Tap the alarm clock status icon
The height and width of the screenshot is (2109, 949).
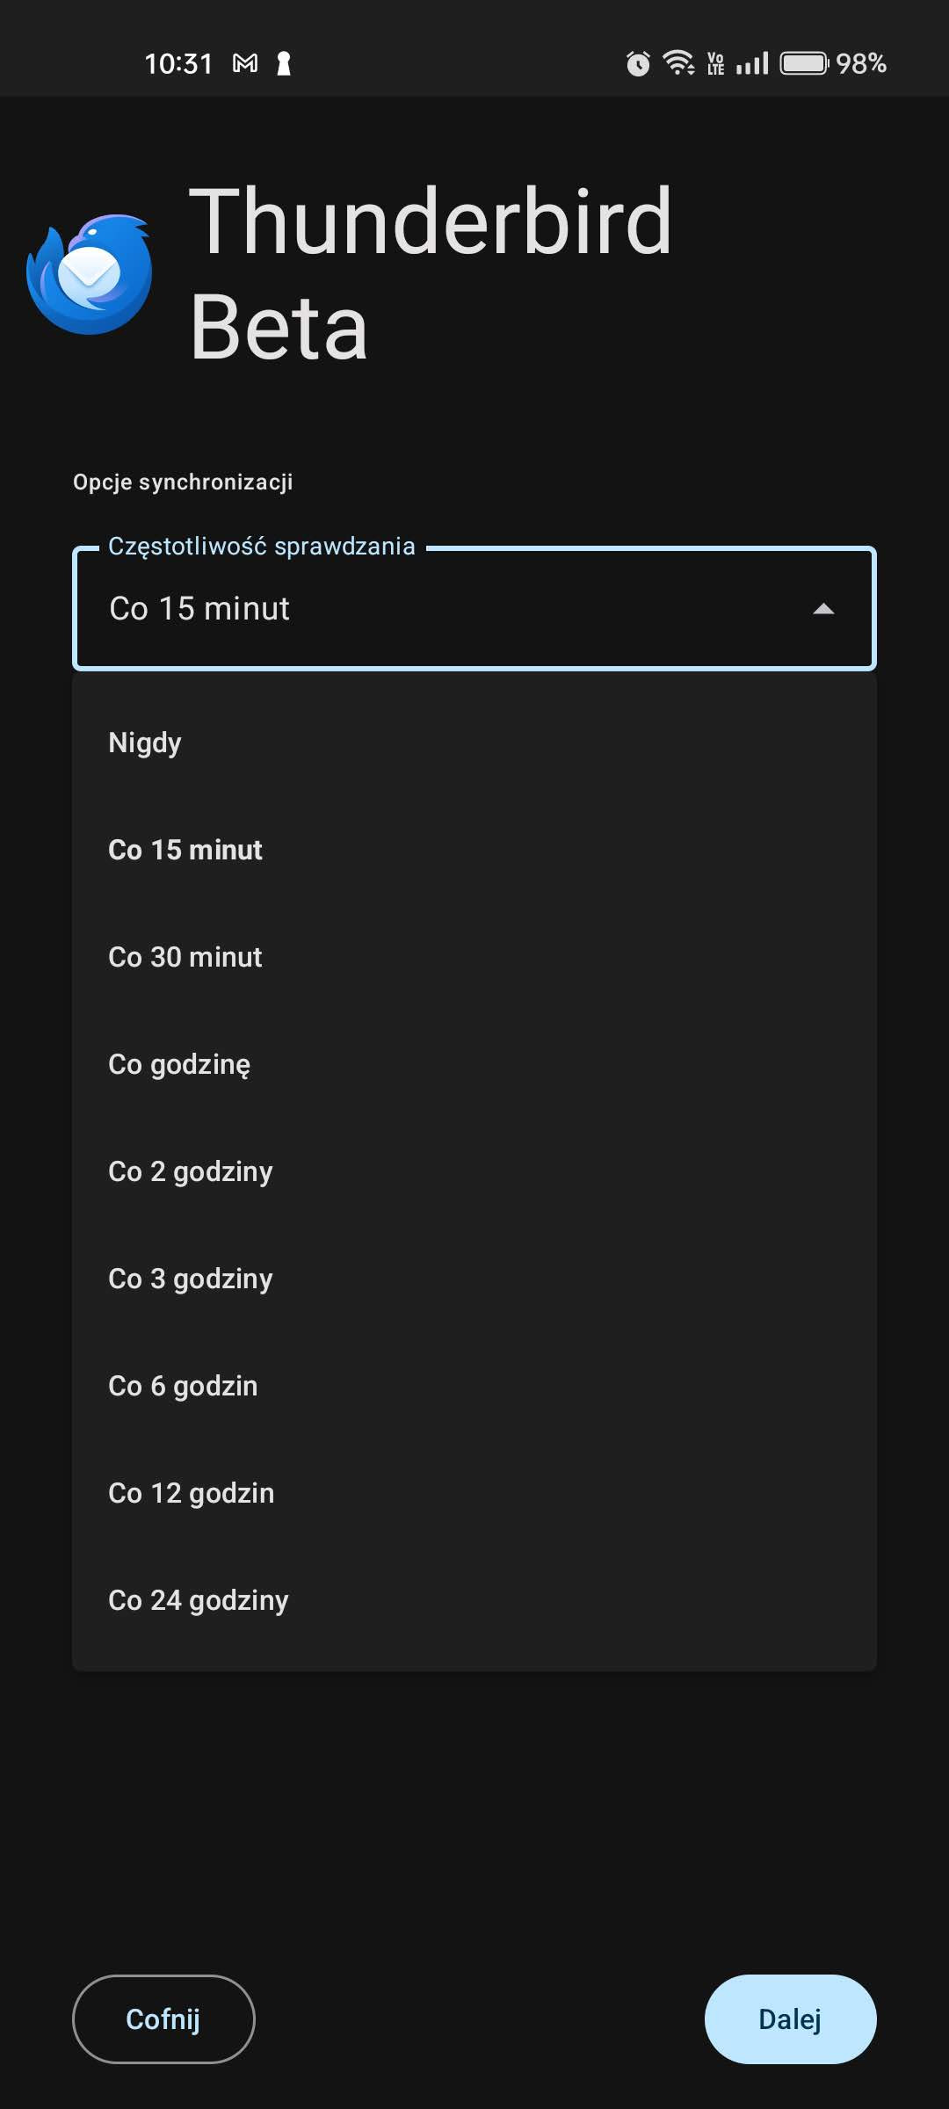(x=638, y=63)
